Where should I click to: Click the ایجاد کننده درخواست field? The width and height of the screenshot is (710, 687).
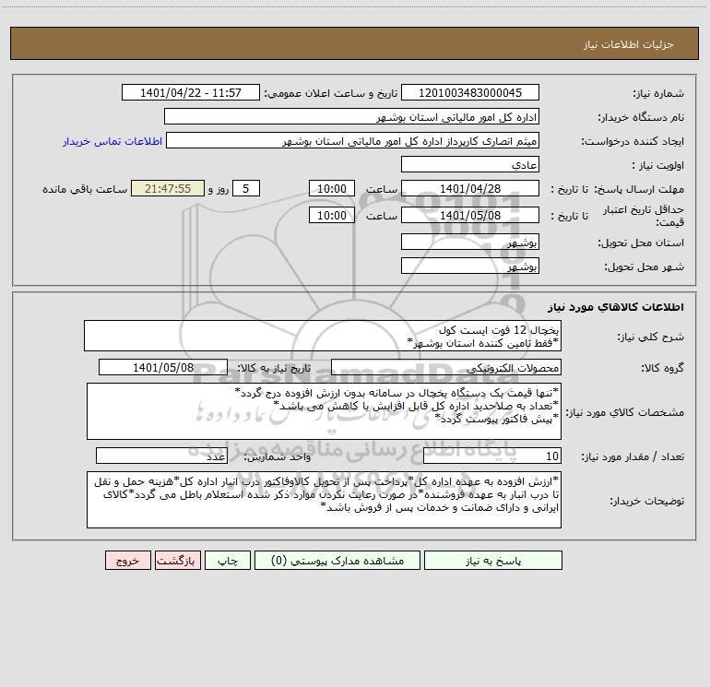pos(352,140)
